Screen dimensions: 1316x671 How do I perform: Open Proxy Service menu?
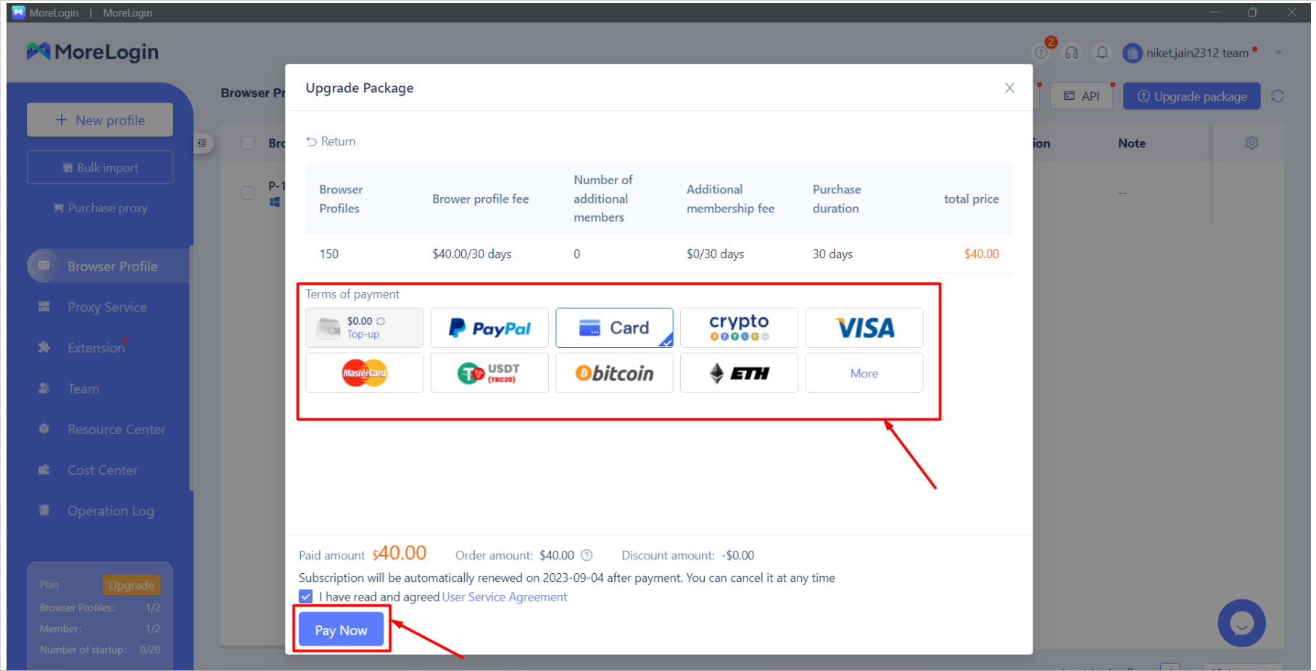tap(108, 307)
